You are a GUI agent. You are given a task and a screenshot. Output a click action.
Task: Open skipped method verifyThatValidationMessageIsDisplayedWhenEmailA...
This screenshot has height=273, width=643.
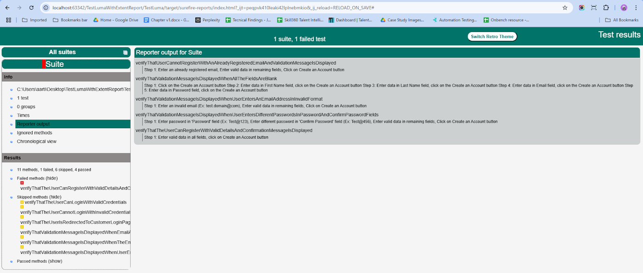75,232
